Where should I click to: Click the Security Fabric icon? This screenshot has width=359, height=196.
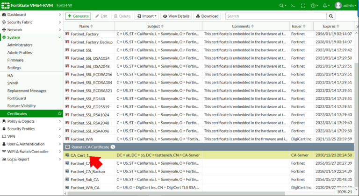point(4,22)
